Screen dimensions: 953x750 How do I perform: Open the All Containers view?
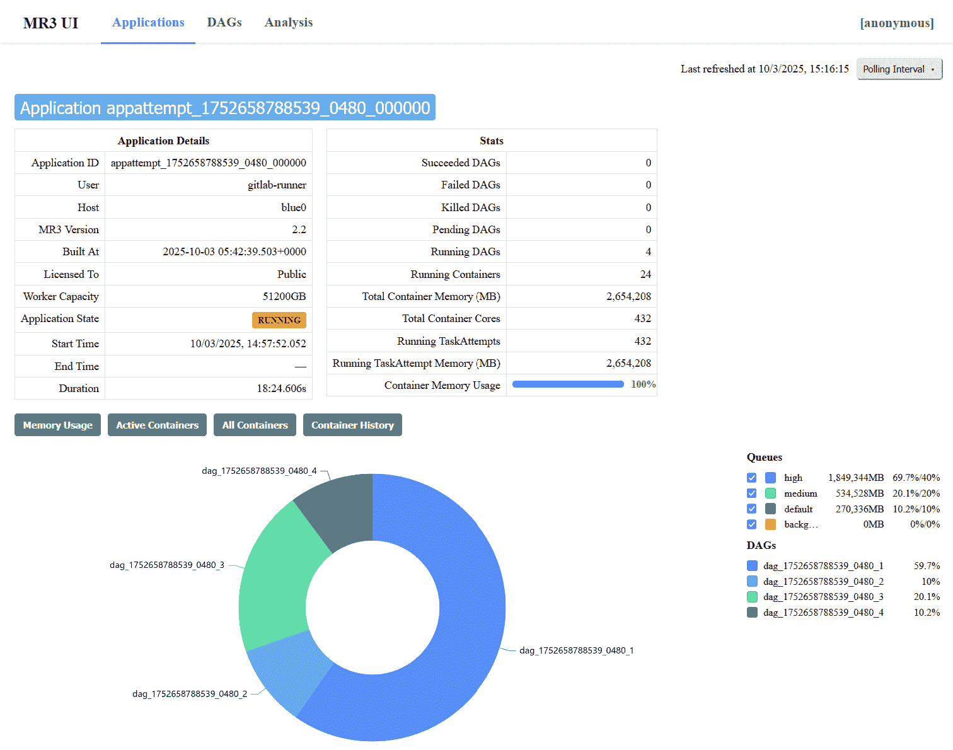tap(255, 425)
